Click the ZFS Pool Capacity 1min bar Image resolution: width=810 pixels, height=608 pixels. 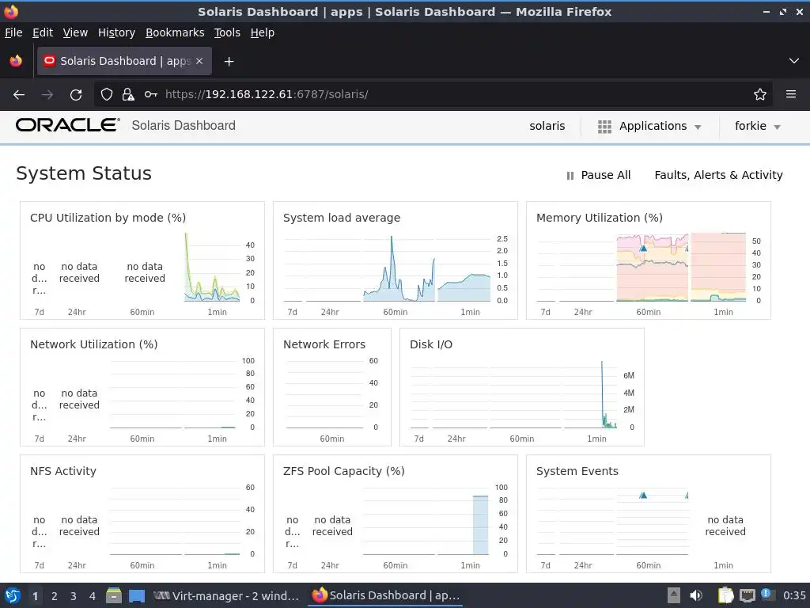tap(480, 525)
